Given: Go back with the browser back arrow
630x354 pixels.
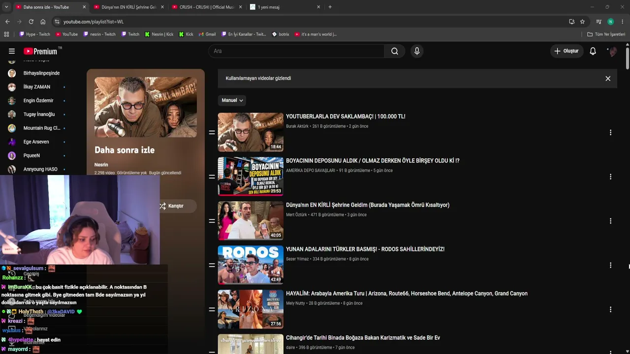Looking at the screenshot, I should click(x=7, y=22).
